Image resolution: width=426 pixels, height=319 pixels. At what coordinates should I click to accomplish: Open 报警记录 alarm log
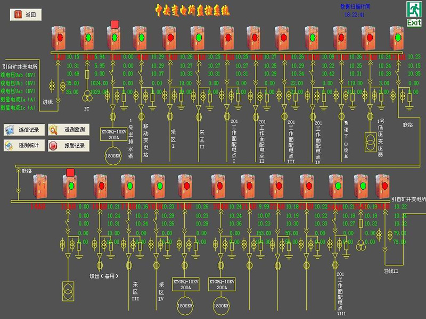(69, 145)
